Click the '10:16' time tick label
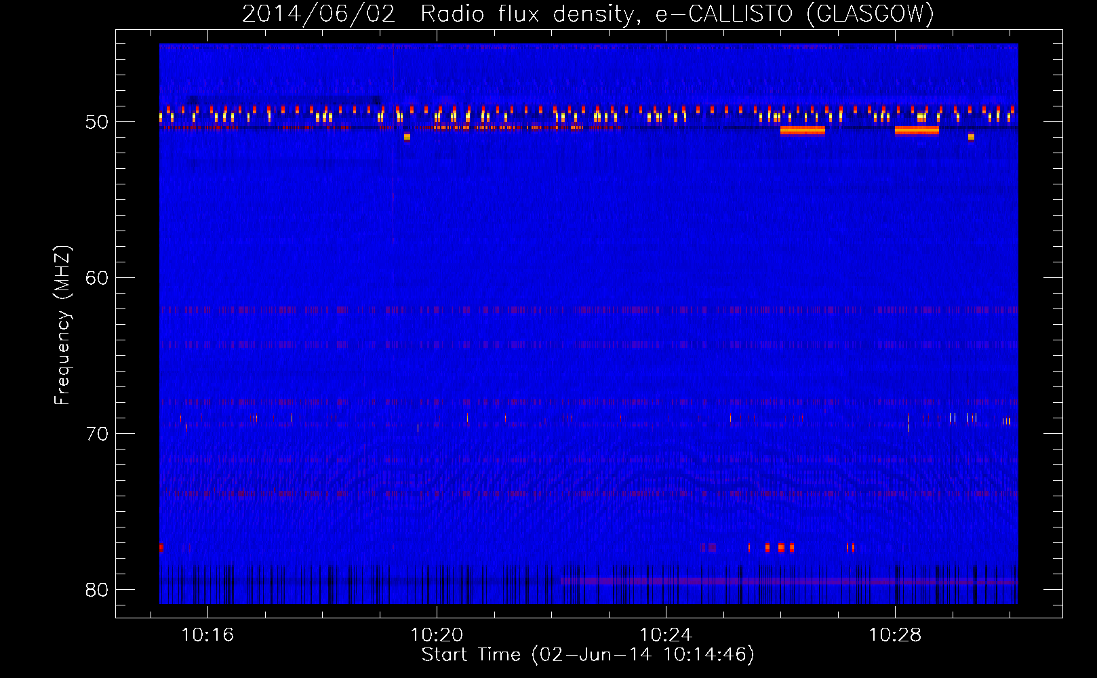 [x=207, y=635]
